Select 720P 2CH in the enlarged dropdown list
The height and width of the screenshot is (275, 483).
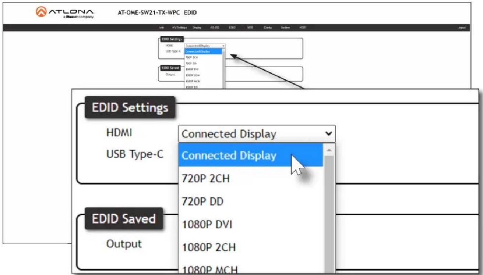[251, 179]
